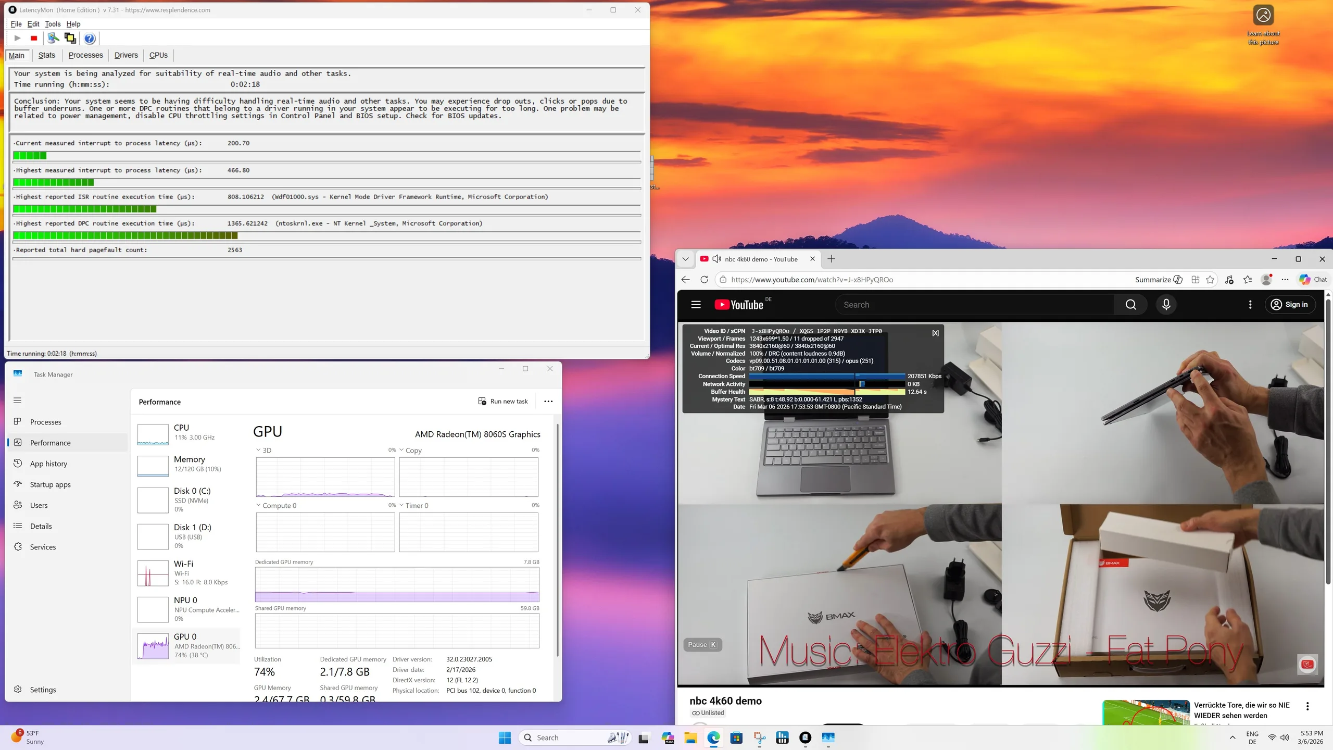
Task: Open LatencyMon help question mark icon
Action: point(90,38)
